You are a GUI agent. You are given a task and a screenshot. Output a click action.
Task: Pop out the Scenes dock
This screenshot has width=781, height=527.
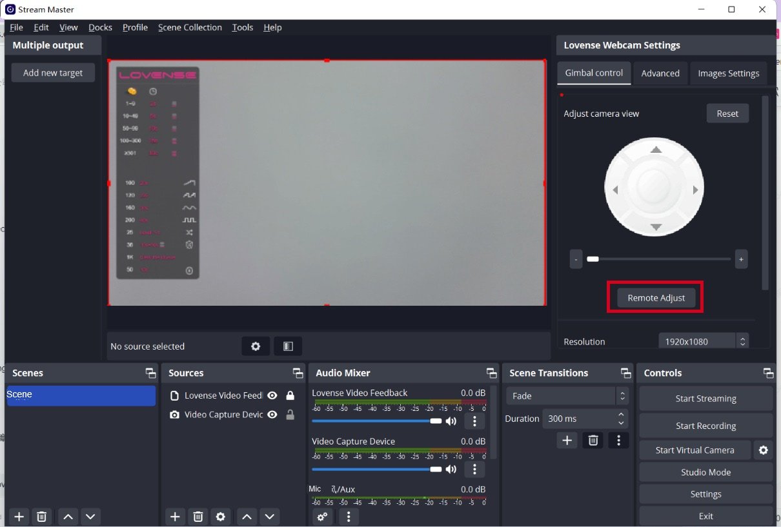click(x=150, y=373)
